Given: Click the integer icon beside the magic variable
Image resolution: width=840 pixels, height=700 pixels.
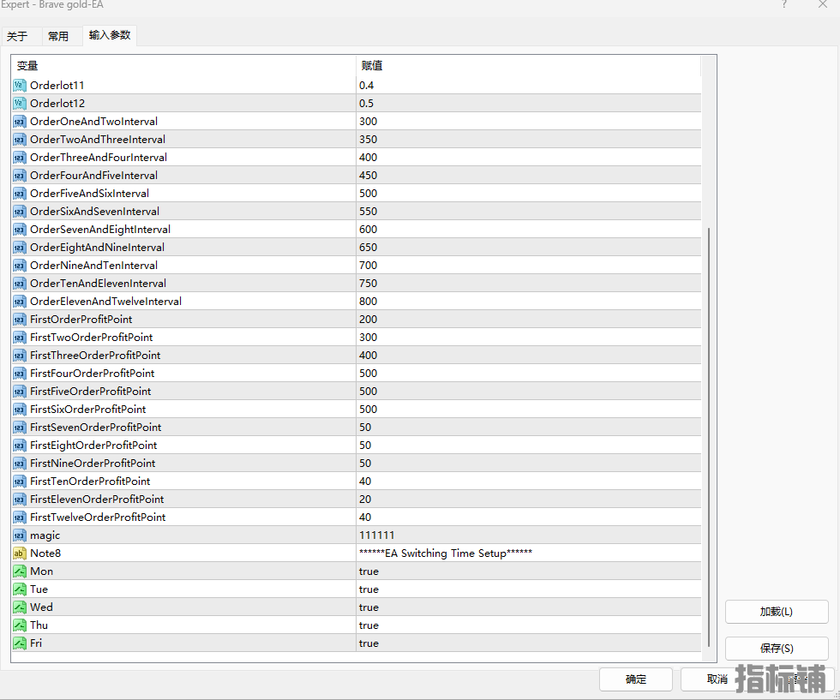Looking at the screenshot, I should [19, 535].
